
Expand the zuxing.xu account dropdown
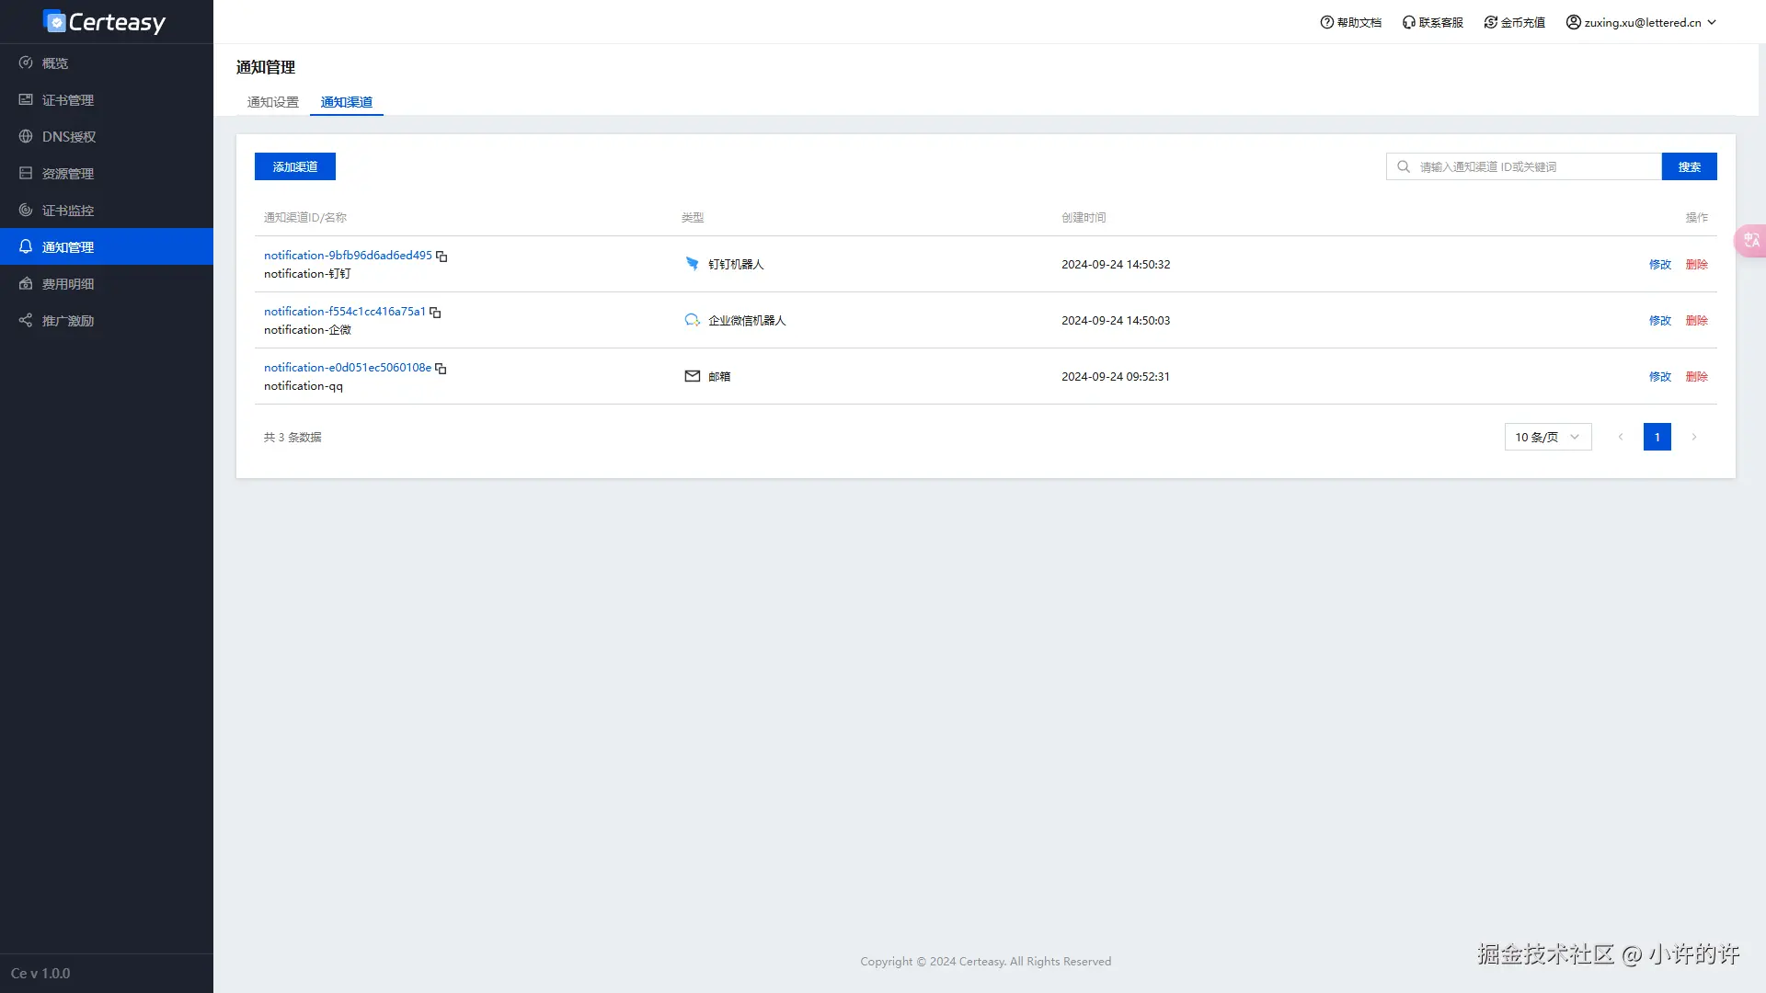tap(1641, 23)
